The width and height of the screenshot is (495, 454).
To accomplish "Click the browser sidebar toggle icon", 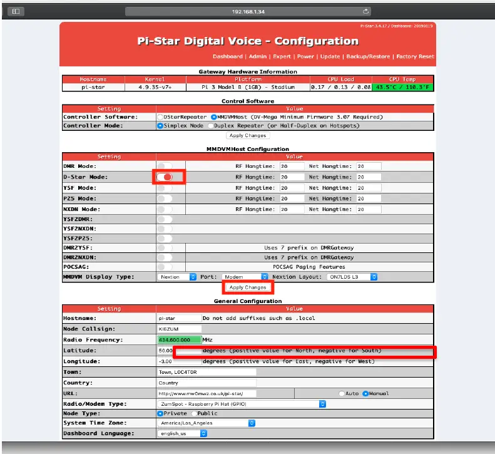I will point(16,11).
